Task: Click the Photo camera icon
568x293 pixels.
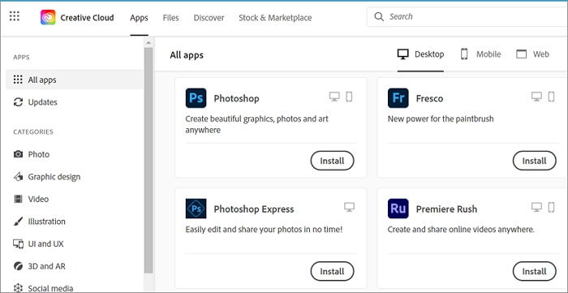Action: click(x=18, y=154)
